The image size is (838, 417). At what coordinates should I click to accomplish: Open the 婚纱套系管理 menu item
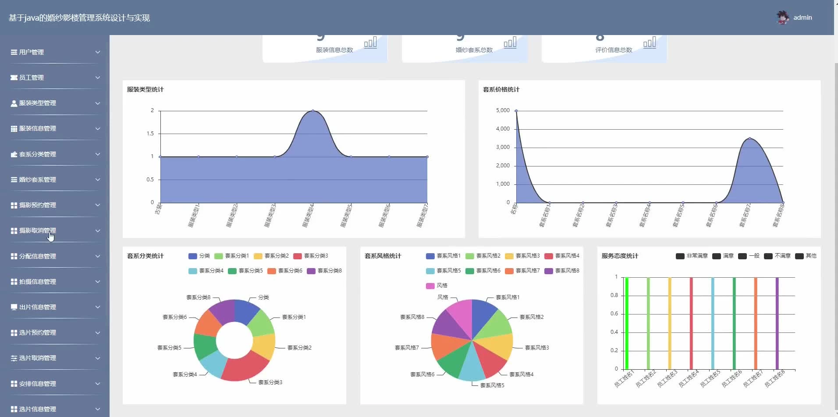tap(38, 180)
